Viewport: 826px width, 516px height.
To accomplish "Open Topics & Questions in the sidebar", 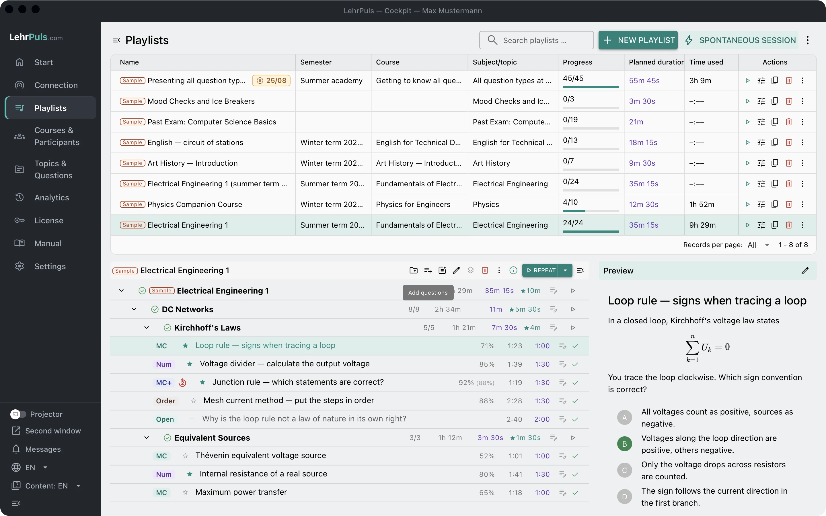I will coord(50,169).
